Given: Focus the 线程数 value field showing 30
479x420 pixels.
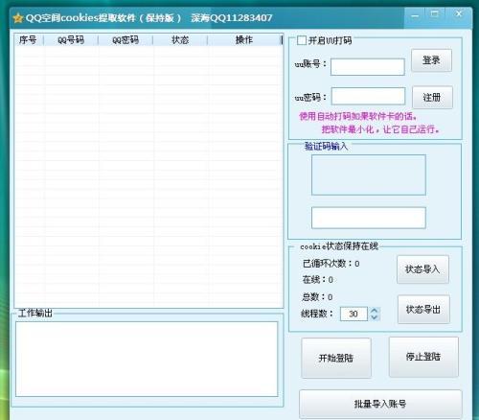Looking at the screenshot, I should tap(354, 314).
